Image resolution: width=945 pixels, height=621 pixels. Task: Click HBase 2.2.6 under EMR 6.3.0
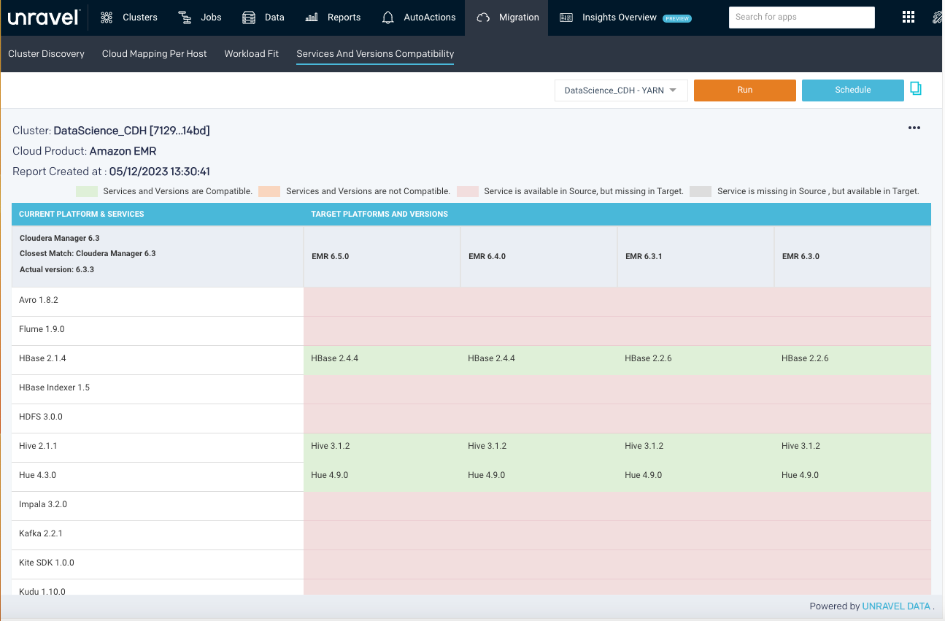[x=805, y=358]
